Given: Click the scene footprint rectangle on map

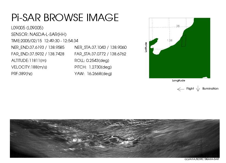Looking at the screenshot, I should click(184, 41).
